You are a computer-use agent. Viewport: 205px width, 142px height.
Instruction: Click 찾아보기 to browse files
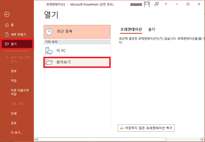pyautogui.click(x=77, y=62)
